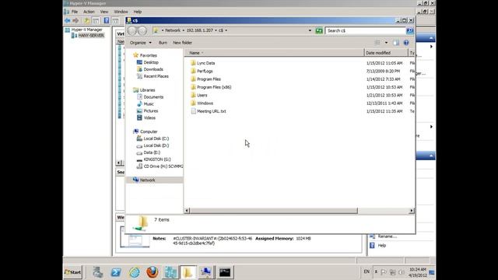Open Command Prompt taskbar icon

point(225,272)
